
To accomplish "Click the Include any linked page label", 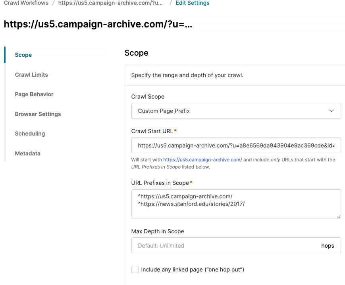I will [x=193, y=269].
